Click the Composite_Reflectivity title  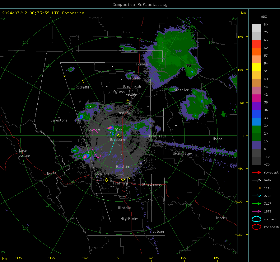[140, 5]
